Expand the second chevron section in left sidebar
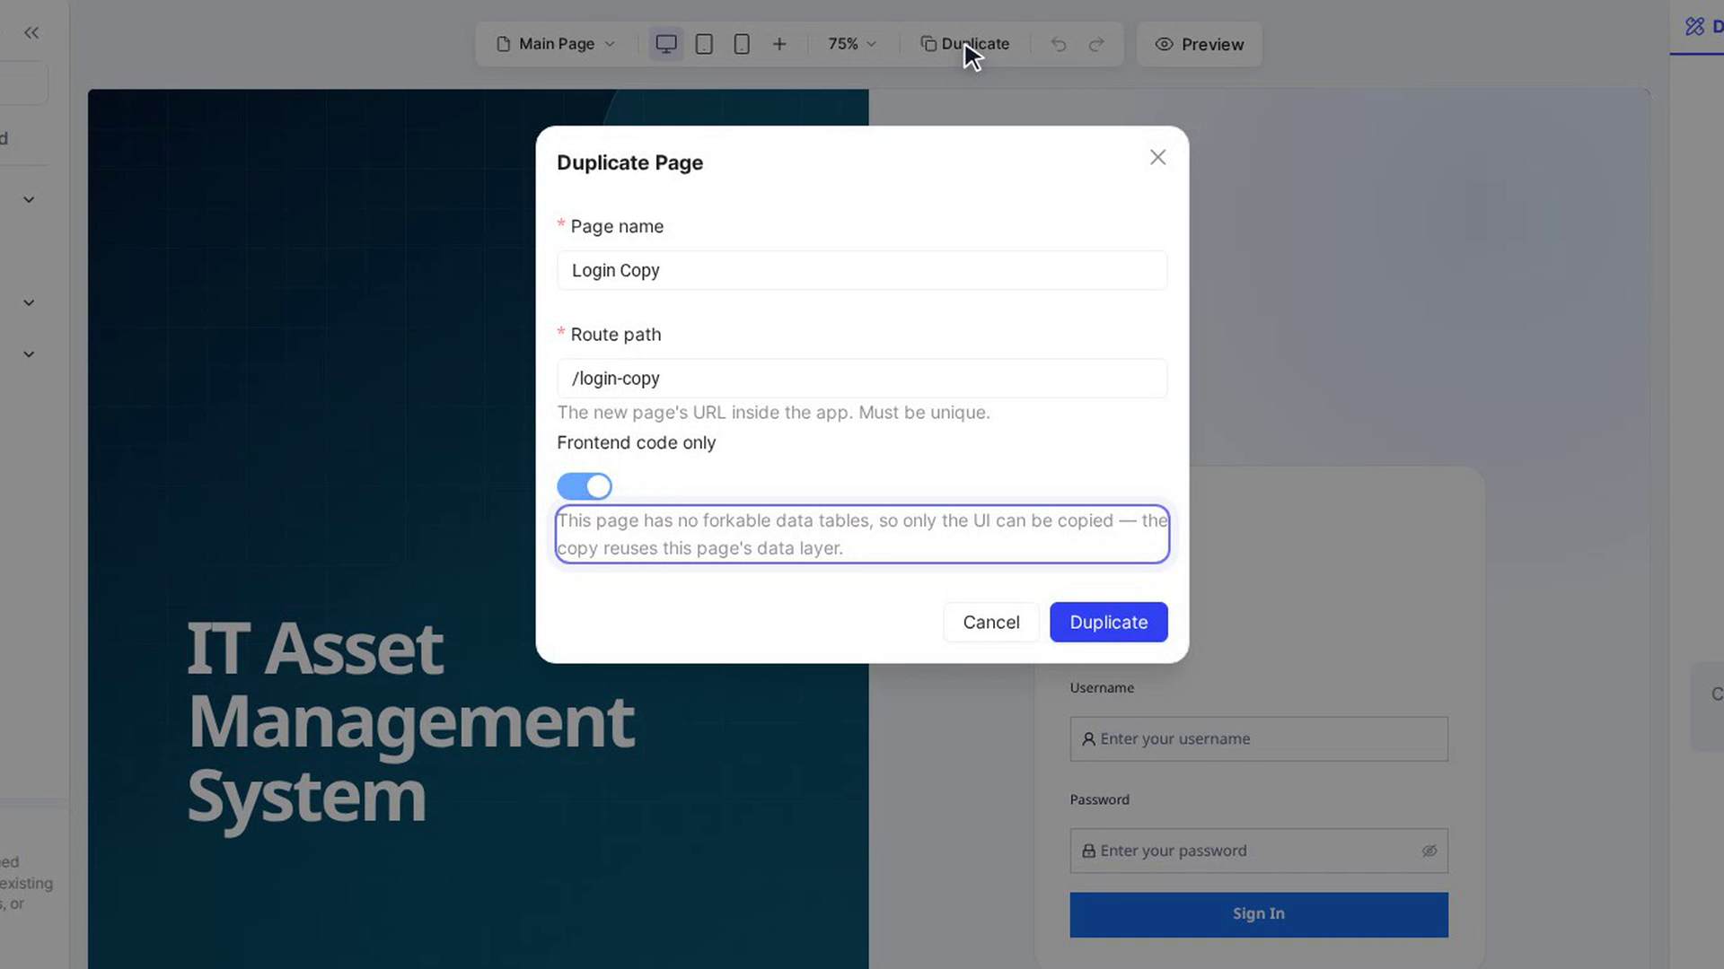1724x969 pixels. click(29, 303)
